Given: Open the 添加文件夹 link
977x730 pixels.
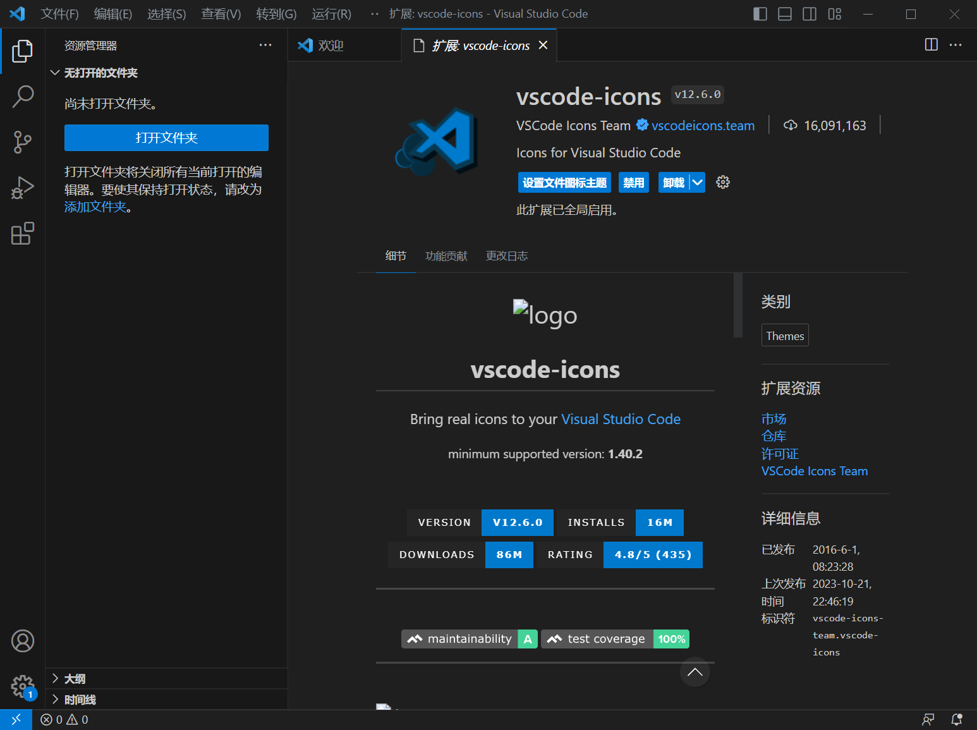Looking at the screenshot, I should [x=95, y=207].
